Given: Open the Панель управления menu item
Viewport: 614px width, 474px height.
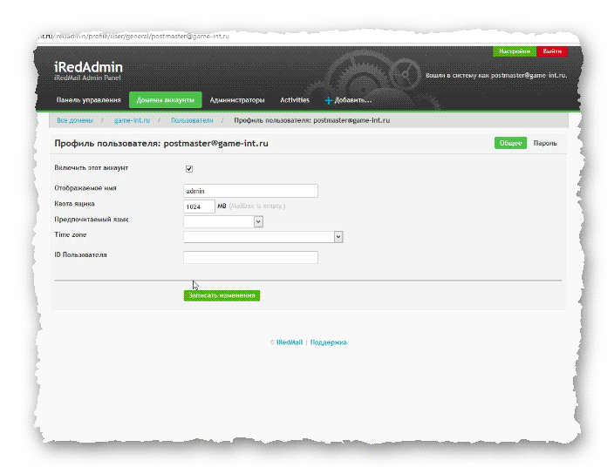Looking at the screenshot, I should 88,100.
